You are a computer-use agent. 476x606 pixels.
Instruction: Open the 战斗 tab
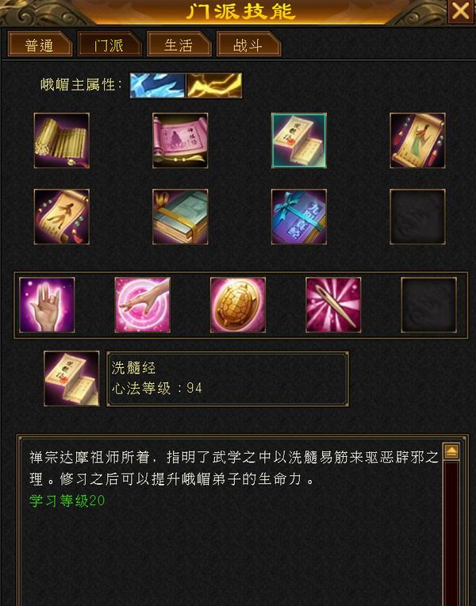point(248,44)
